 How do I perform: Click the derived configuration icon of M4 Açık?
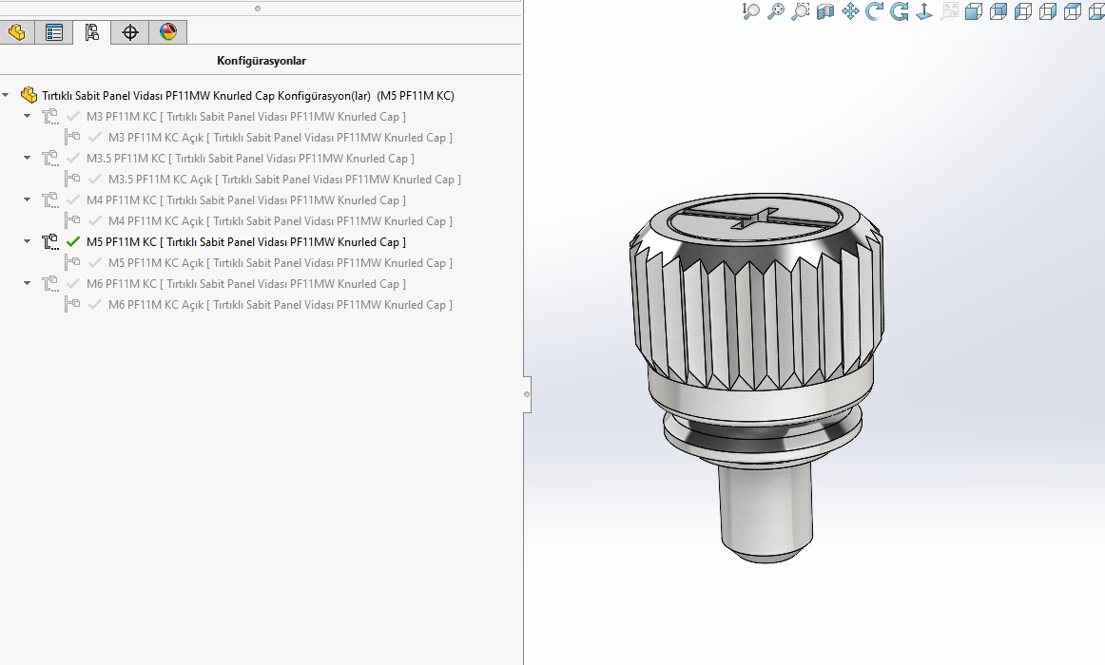click(x=72, y=221)
